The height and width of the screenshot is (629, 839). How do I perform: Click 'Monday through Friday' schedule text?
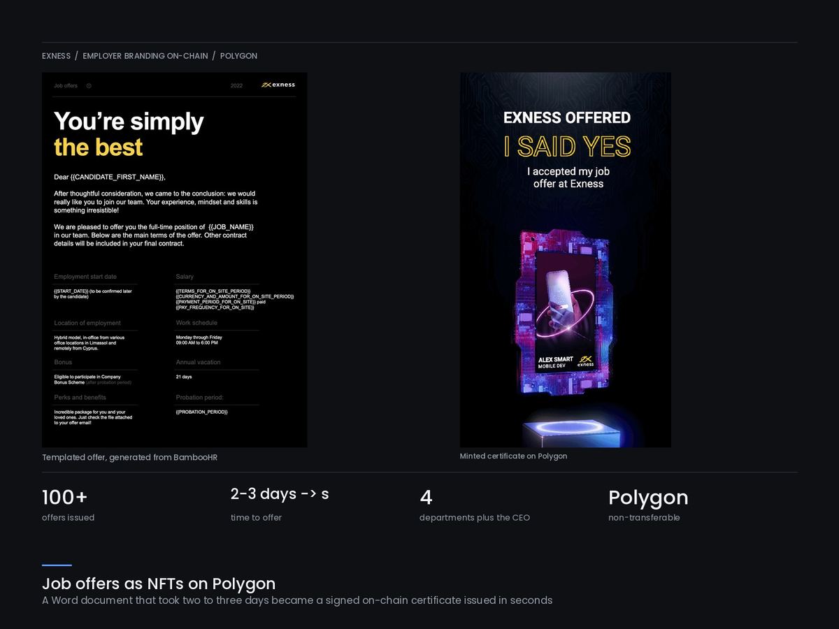tap(199, 337)
